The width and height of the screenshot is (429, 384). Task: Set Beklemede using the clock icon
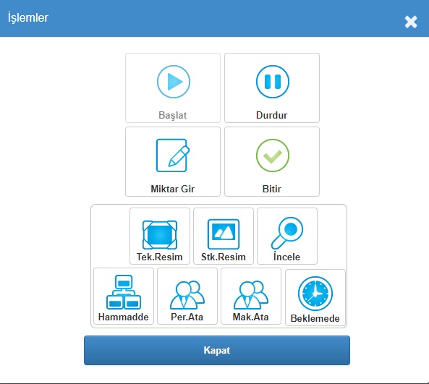click(315, 294)
